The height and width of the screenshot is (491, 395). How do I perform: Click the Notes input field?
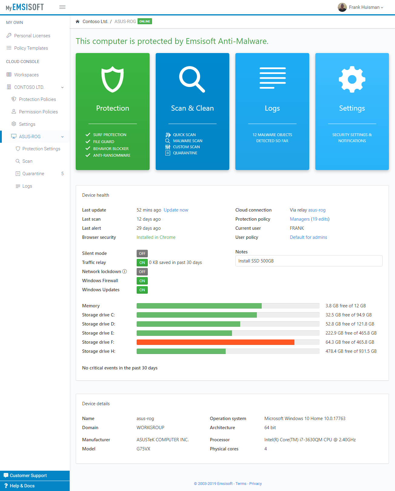pos(309,261)
